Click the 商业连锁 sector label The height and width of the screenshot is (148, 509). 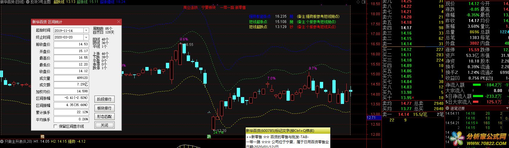(190, 7)
